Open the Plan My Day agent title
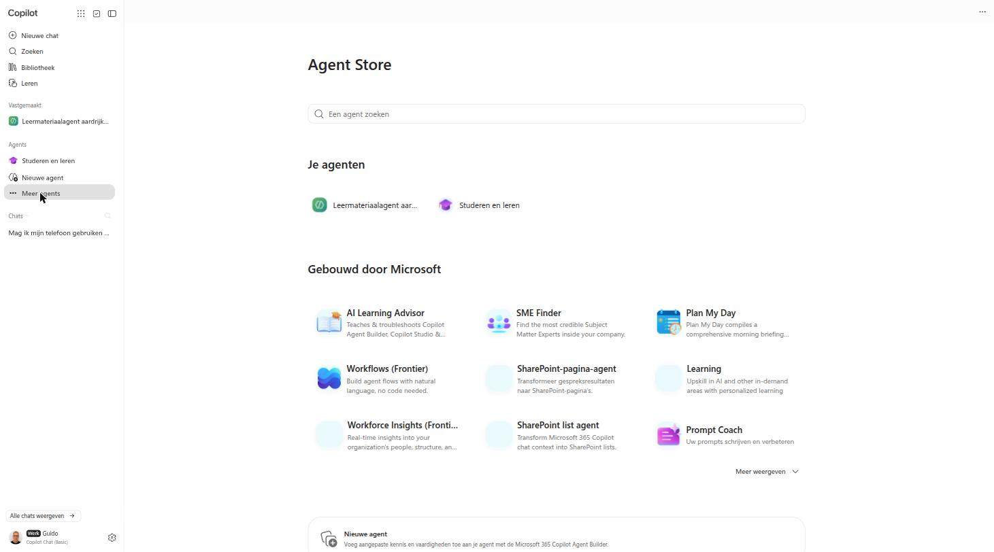The image size is (994, 552). [x=710, y=313]
